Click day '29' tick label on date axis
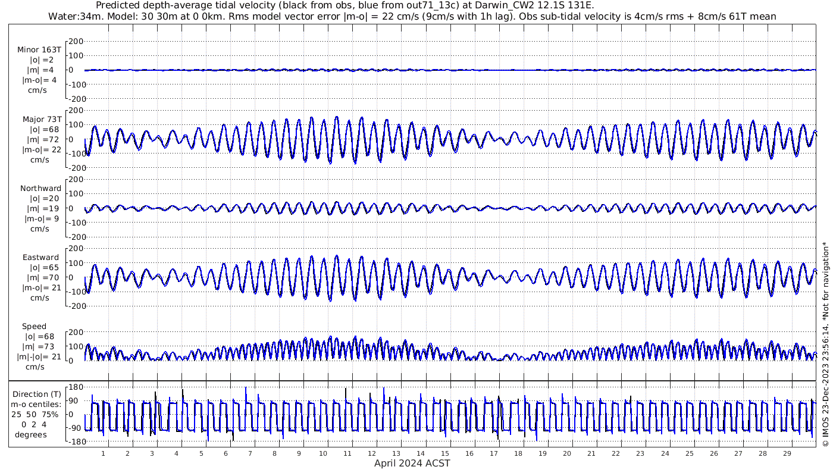The width and height of the screenshot is (833, 476). pyautogui.click(x=787, y=453)
